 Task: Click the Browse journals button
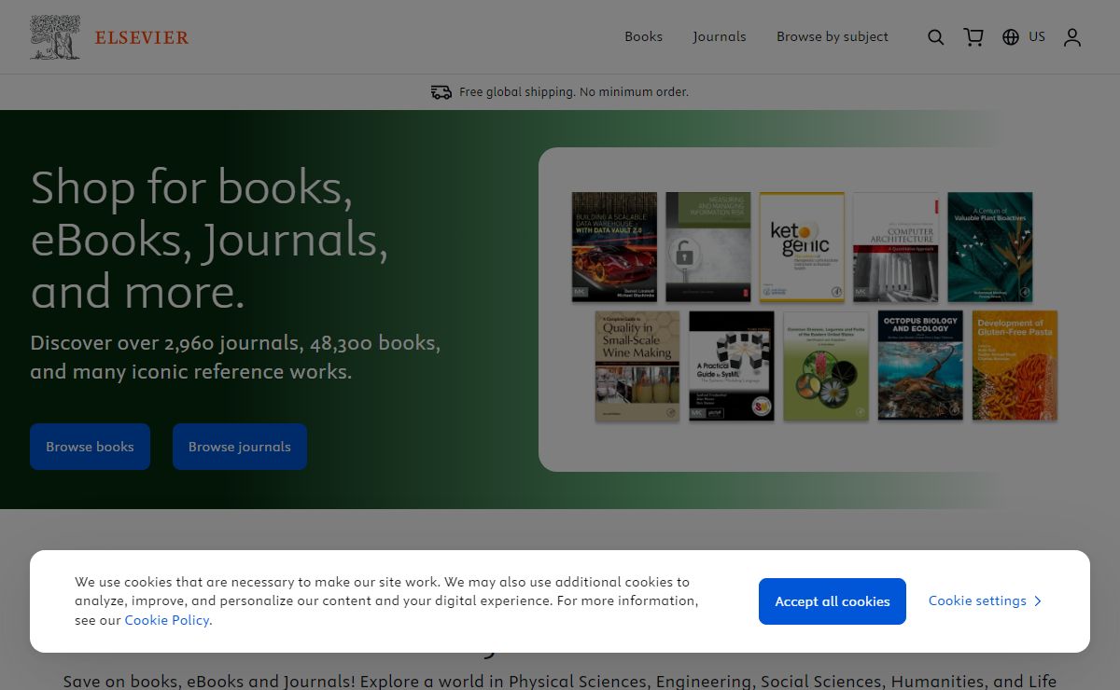point(240,447)
